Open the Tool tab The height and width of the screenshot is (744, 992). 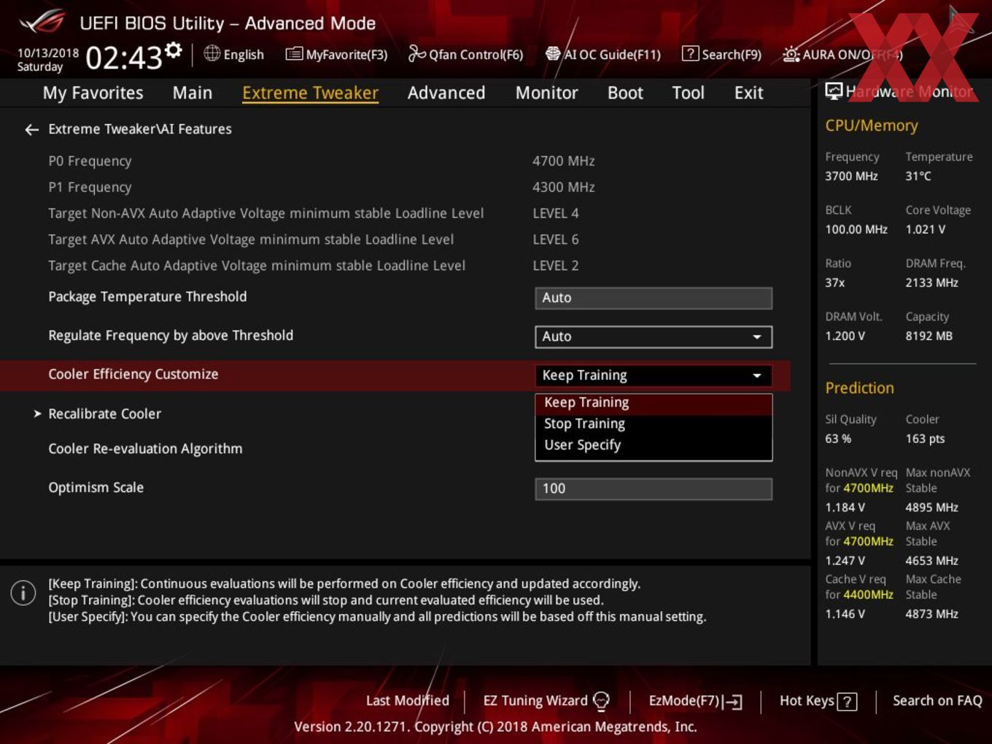point(688,93)
